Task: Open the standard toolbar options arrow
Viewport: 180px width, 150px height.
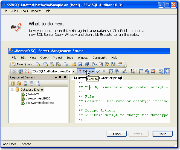Action: click(x=125, y=66)
